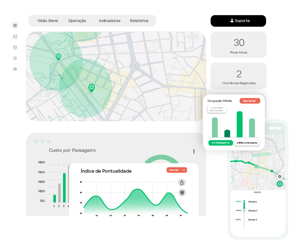The width and height of the screenshot is (290, 240).
Task: Click the Custo por Passageiro title
Action: pos(72,150)
